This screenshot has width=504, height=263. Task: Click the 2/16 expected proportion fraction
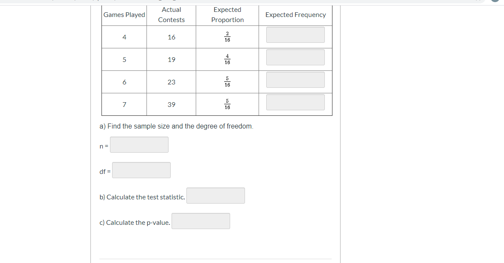coord(227,37)
